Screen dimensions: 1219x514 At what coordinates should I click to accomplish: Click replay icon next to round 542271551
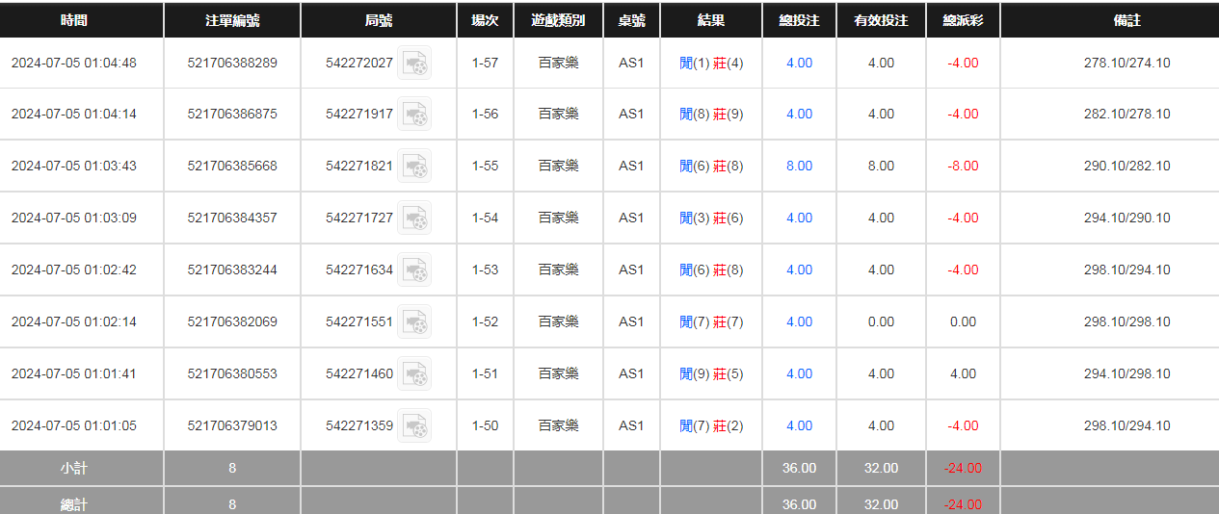pyautogui.click(x=414, y=322)
